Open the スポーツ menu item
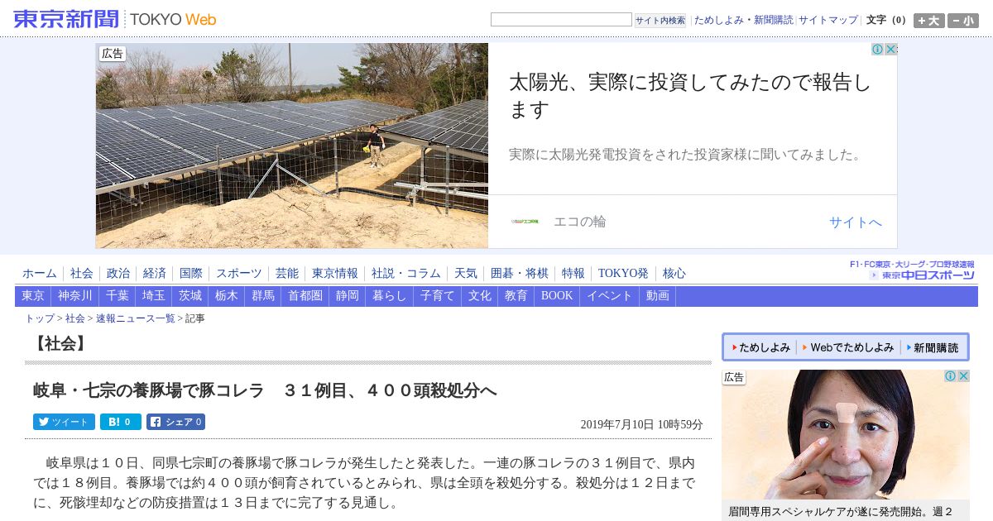The width and height of the screenshot is (993, 521). [x=239, y=273]
